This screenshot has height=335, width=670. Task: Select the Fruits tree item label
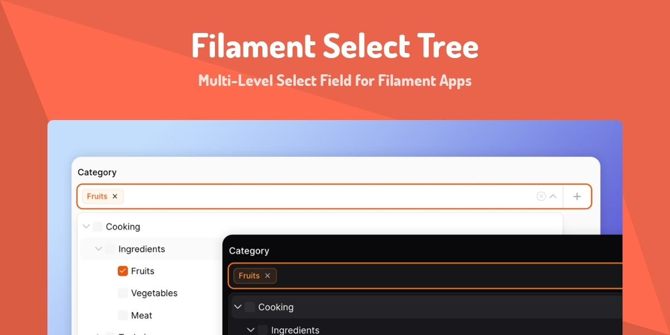143,271
